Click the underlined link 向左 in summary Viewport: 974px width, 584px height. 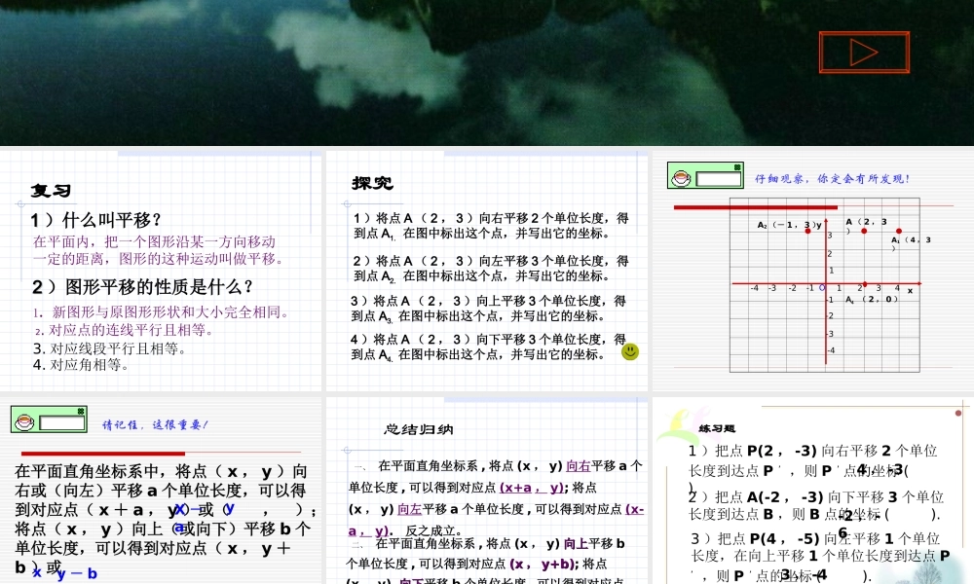click(x=409, y=509)
